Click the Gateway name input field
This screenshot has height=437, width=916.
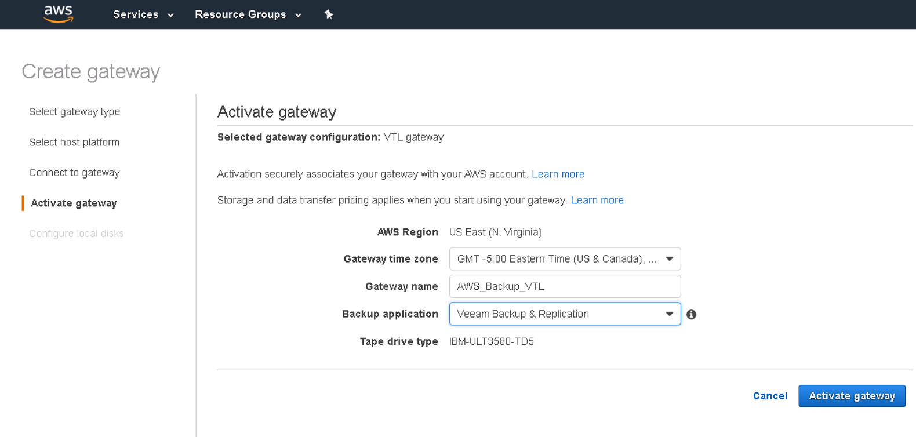[x=565, y=286]
